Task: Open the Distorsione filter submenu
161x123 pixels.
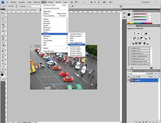Action: (48, 23)
